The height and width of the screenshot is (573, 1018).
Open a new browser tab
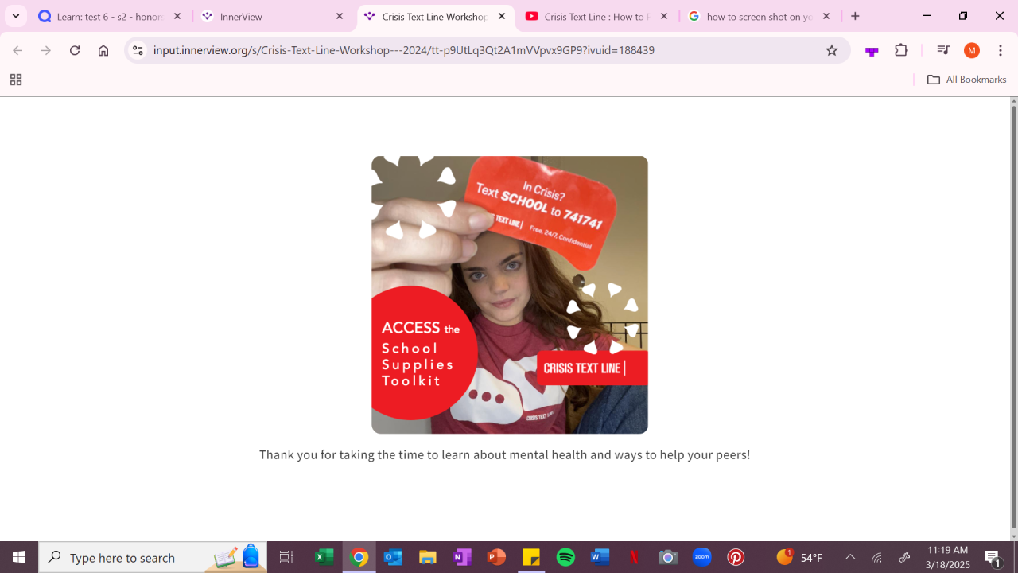coord(855,16)
